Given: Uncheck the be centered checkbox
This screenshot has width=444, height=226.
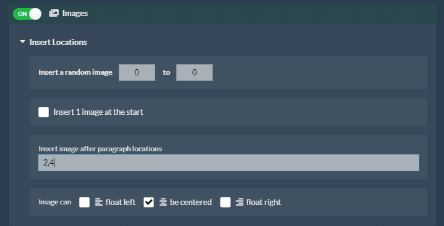Looking at the screenshot, I should (148, 203).
